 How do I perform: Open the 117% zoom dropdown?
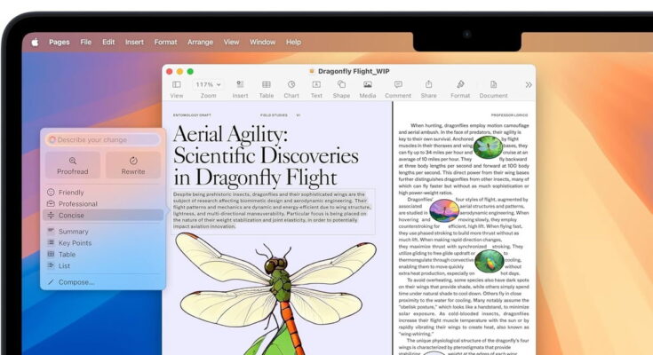(x=208, y=84)
